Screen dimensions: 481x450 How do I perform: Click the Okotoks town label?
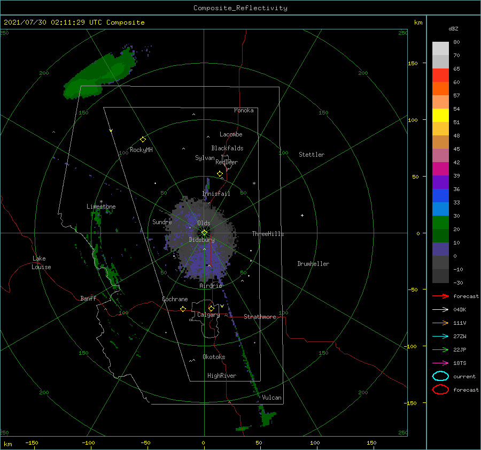tap(214, 356)
